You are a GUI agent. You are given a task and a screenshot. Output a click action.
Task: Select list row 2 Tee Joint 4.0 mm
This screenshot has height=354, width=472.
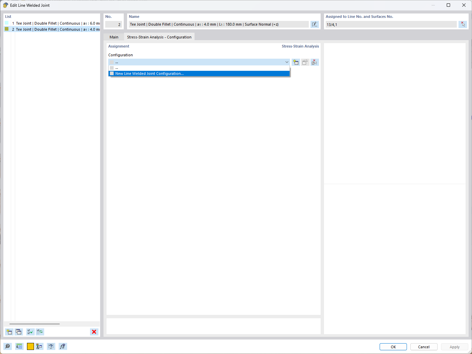pyautogui.click(x=52, y=29)
